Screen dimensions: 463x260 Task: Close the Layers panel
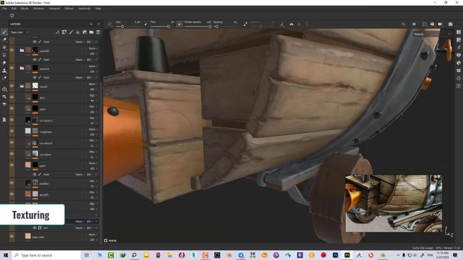98,24
